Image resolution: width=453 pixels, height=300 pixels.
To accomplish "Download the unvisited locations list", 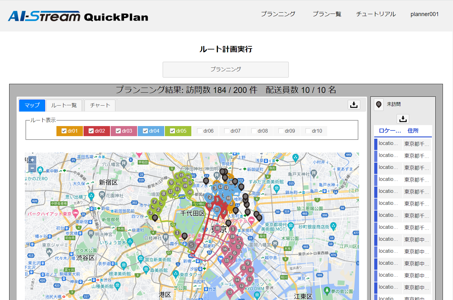I will 403,119.
